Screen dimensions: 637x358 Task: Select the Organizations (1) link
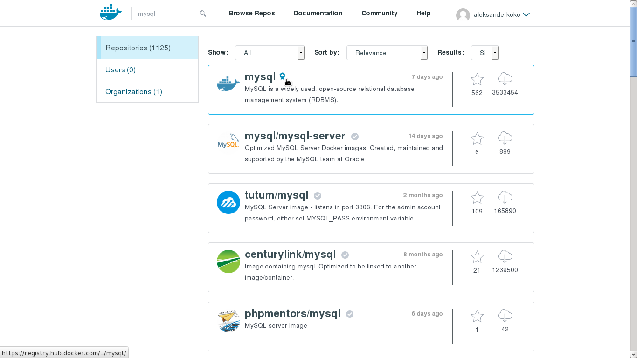pos(133,91)
